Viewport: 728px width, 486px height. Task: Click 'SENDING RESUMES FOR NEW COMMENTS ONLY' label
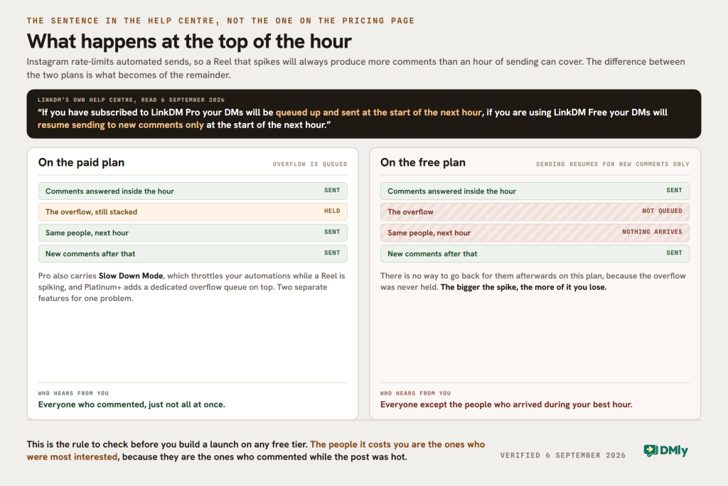click(x=612, y=164)
